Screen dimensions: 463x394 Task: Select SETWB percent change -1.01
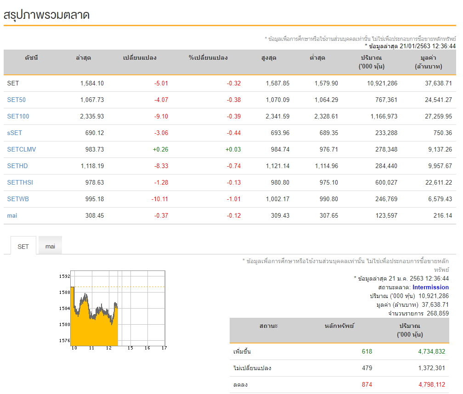pyautogui.click(x=233, y=199)
